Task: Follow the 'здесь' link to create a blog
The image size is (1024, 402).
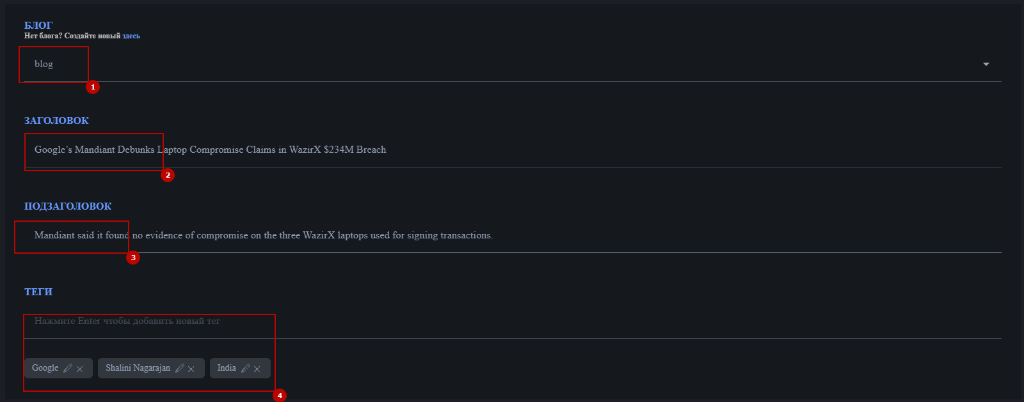Action: coord(131,36)
